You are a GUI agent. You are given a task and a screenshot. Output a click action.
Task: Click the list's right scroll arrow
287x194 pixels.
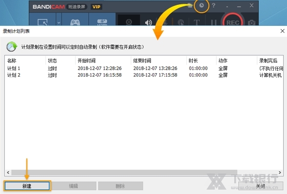click(x=280, y=173)
